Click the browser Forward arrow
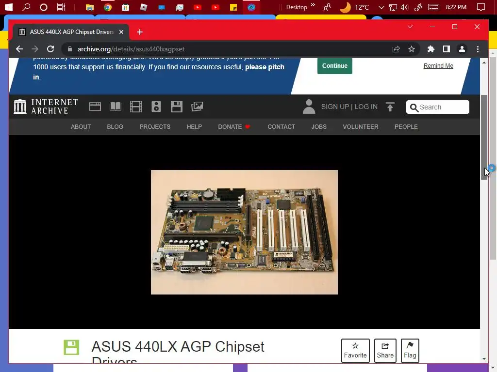Image resolution: width=497 pixels, height=372 pixels. pos(35,49)
